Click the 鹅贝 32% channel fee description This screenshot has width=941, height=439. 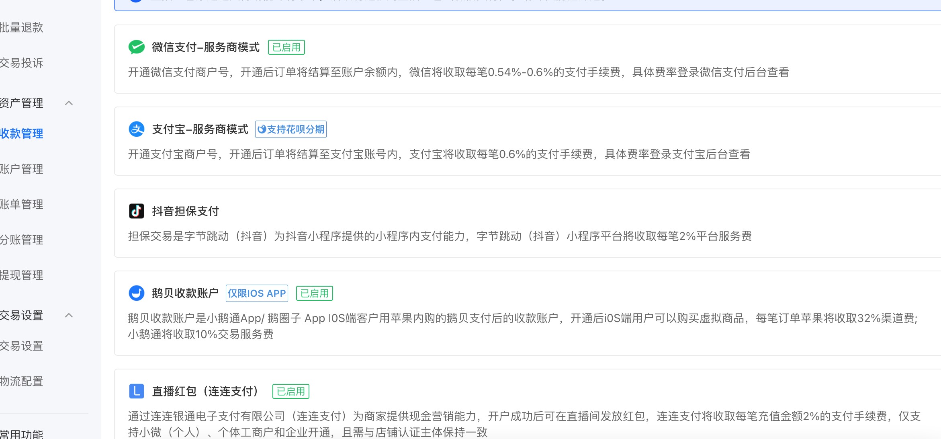point(523,326)
